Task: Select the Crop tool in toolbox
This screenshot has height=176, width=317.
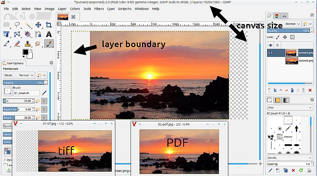Action: [49, 25]
